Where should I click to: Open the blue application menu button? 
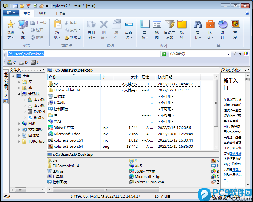coord(11,13)
